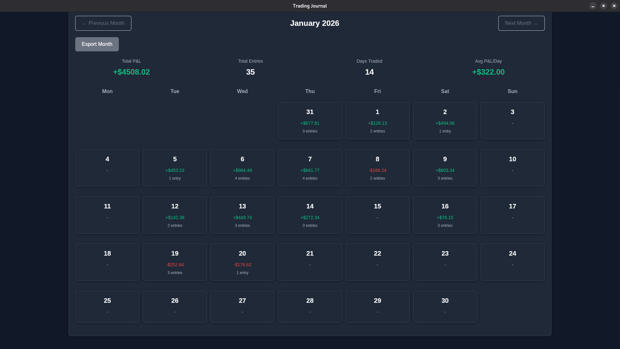The width and height of the screenshot is (620, 349).
Task: Open January 14 showing +$272.34
Action: pyautogui.click(x=310, y=215)
